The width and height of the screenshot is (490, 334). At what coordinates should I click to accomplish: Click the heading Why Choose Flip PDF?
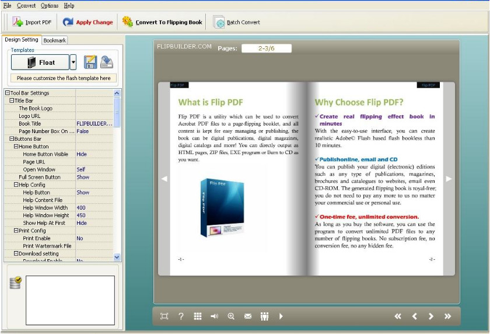[x=359, y=102]
